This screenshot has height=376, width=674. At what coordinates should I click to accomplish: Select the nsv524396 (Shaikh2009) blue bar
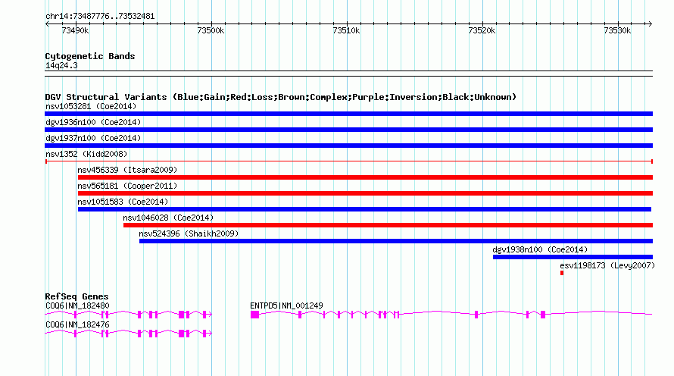[x=396, y=241]
